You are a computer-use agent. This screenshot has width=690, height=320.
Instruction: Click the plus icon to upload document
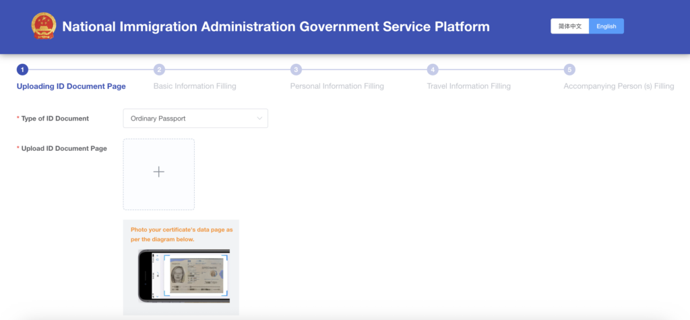pyautogui.click(x=158, y=172)
